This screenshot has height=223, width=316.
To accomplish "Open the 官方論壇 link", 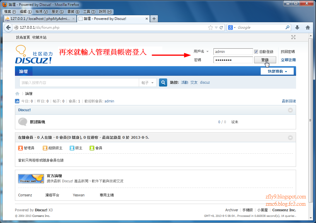I will point(54,176).
